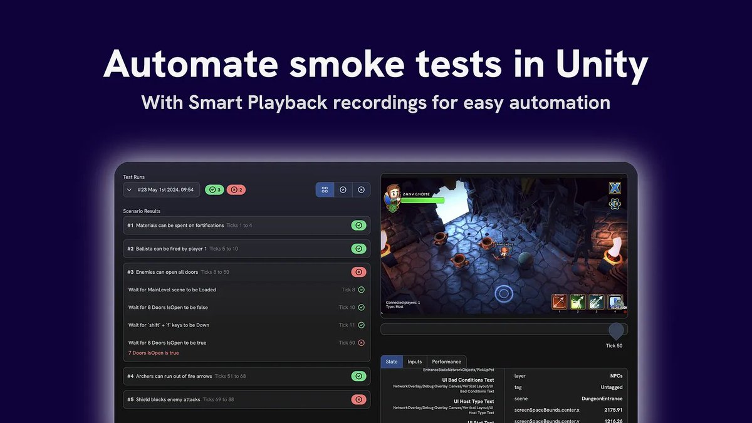The width and height of the screenshot is (752, 423).
Task: Click the tag property value Untagged
Action: [x=612, y=387]
